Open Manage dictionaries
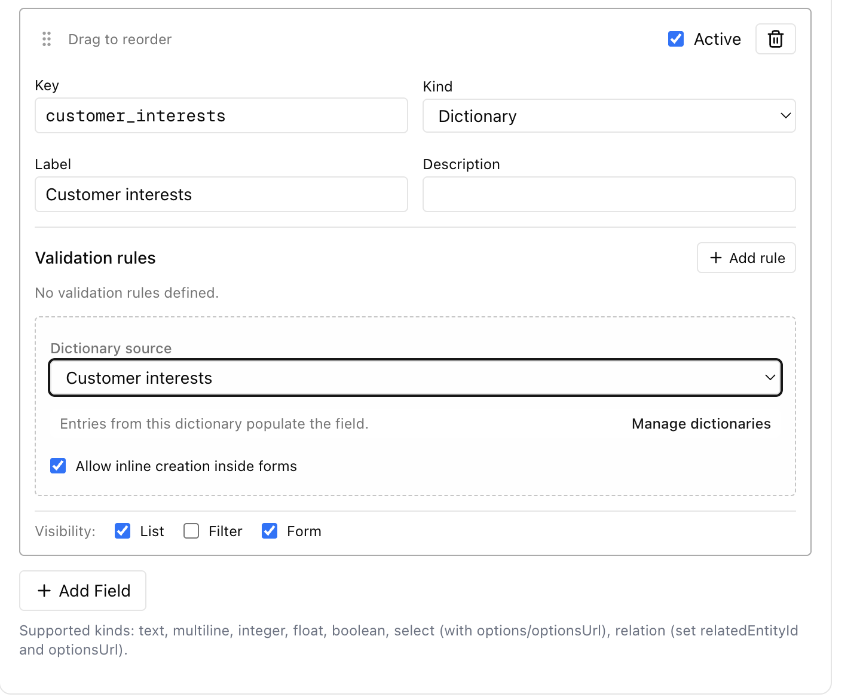The height and width of the screenshot is (697, 863). 700,423
